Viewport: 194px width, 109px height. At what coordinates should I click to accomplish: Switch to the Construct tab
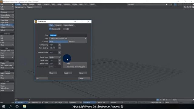tap(46, 5)
